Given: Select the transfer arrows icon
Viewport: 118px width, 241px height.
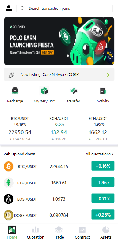Looking at the screenshot, I should click(x=74, y=91).
